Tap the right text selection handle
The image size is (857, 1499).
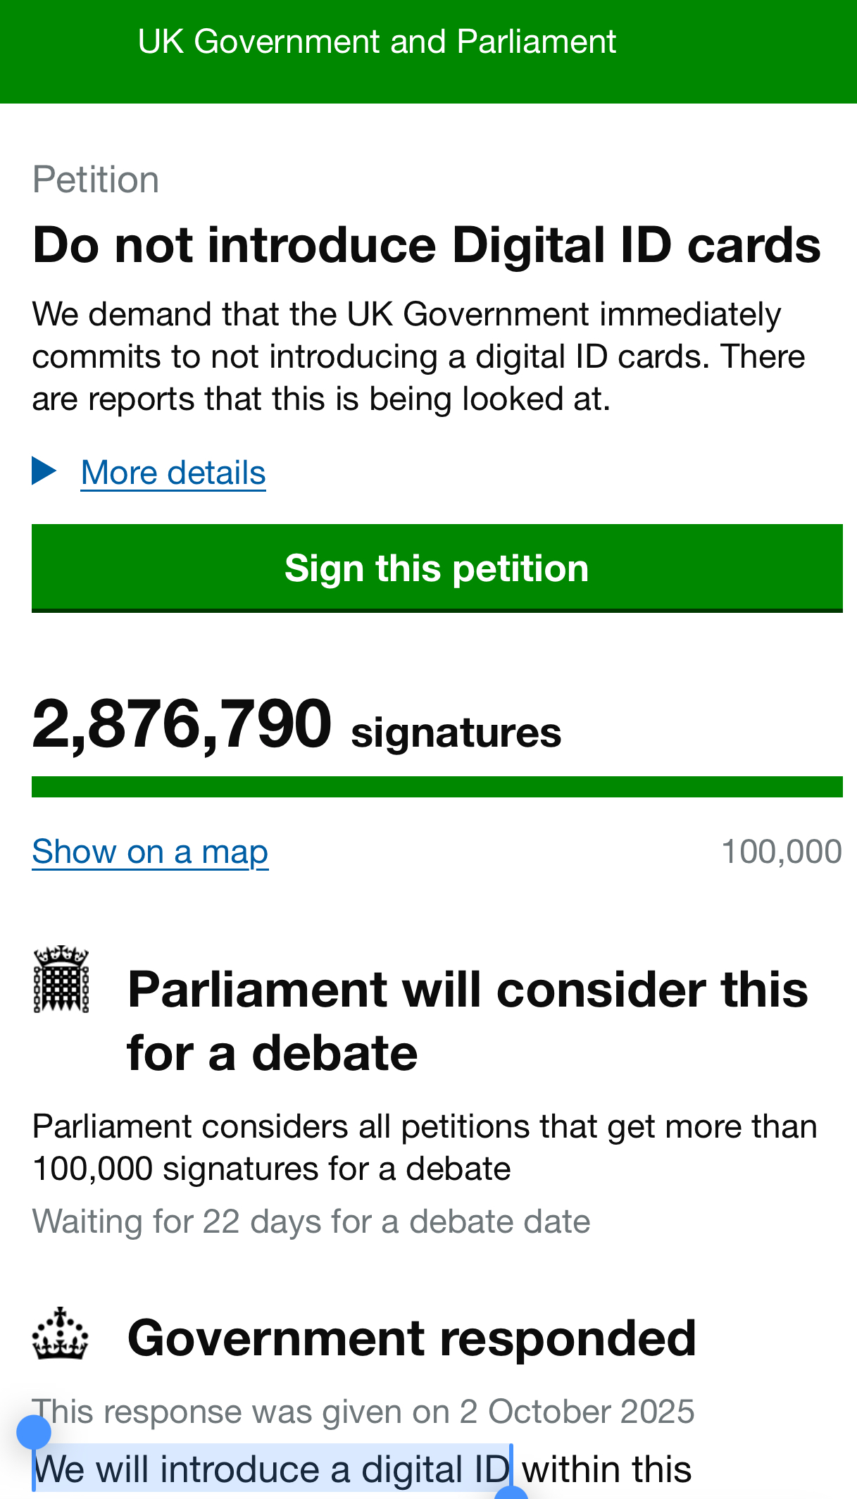click(x=512, y=1493)
